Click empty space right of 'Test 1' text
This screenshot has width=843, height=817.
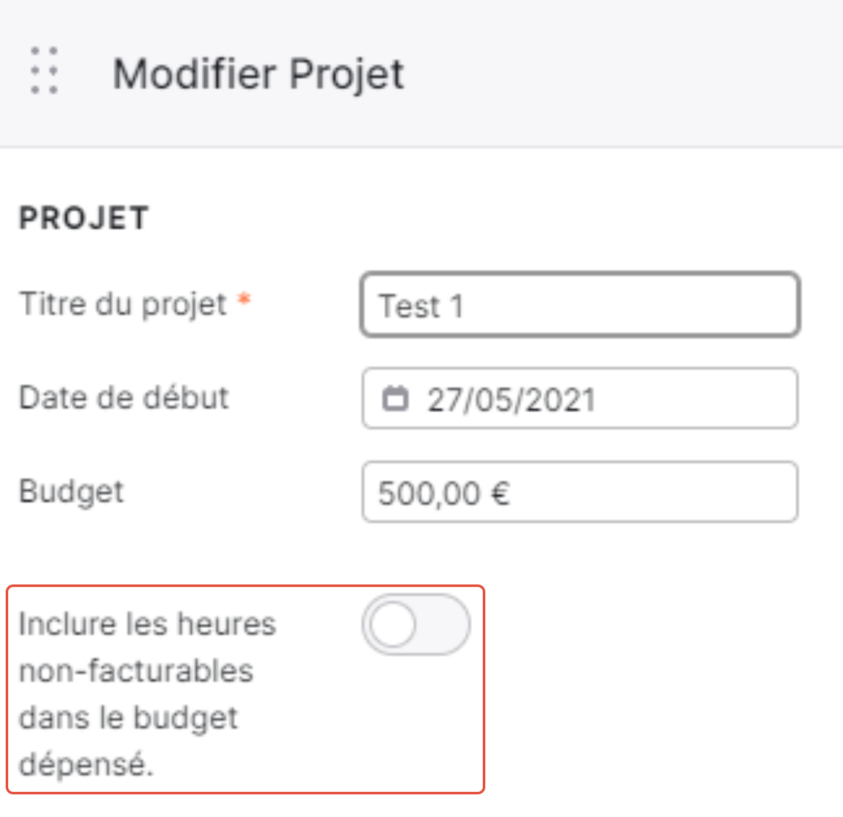tap(629, 305)
